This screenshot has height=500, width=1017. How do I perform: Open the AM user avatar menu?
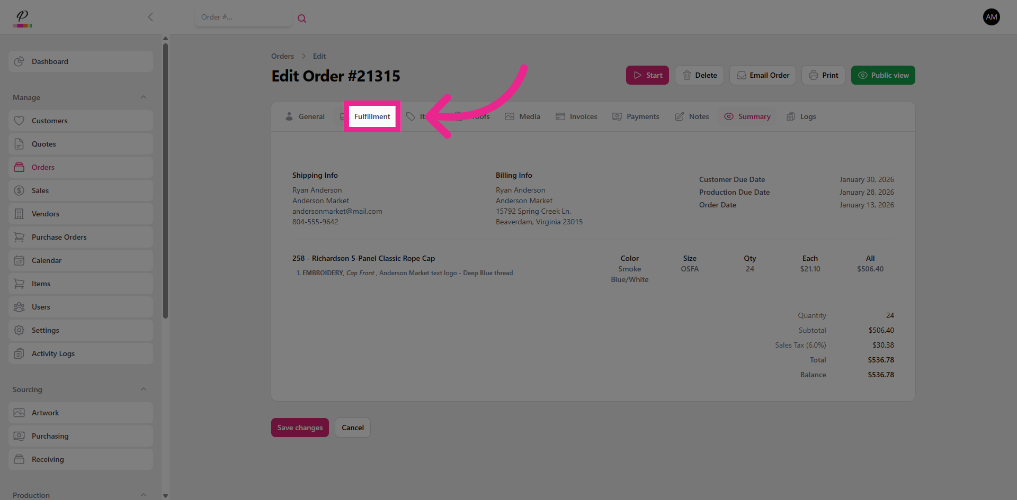[x=991, y=17]
